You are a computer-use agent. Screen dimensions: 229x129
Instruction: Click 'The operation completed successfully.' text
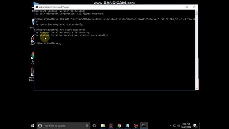tap(59, 24)
